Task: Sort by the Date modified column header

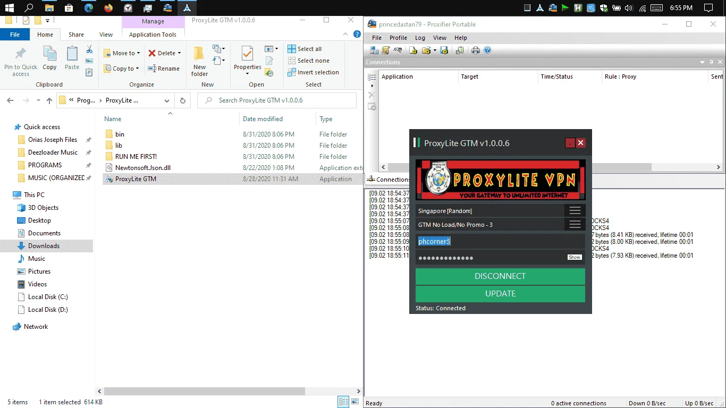Action: [x=263, y=119]
